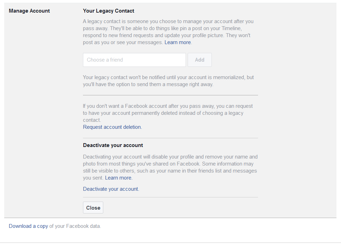Image resolution: width=341 pixels, height=245 pixels.
Task: Click the 'of your Facebook data' text
Action: pos(75,226)
